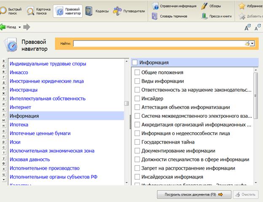The image size is (263, 202).
Task: Open Иностранные юридические лица topic
Action: [47, 81]
